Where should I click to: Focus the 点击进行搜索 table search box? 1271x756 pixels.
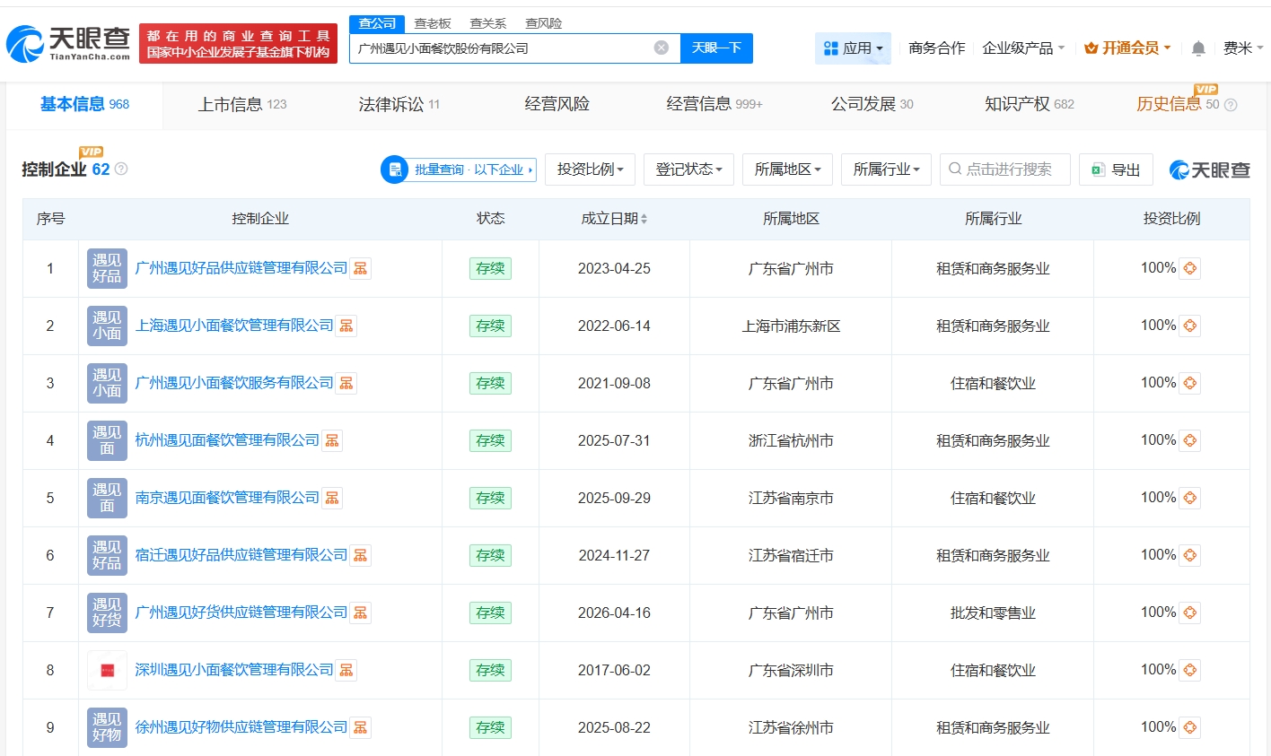(1005, 169)
